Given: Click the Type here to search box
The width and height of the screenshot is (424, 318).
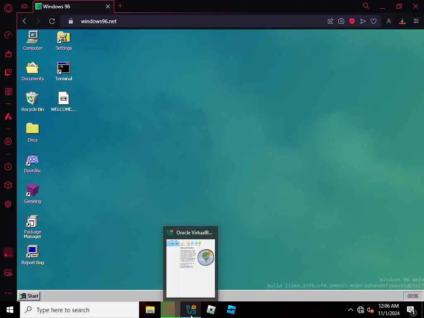Looking at the screenshot, I should pyautogui.click(x=79, y=310).
